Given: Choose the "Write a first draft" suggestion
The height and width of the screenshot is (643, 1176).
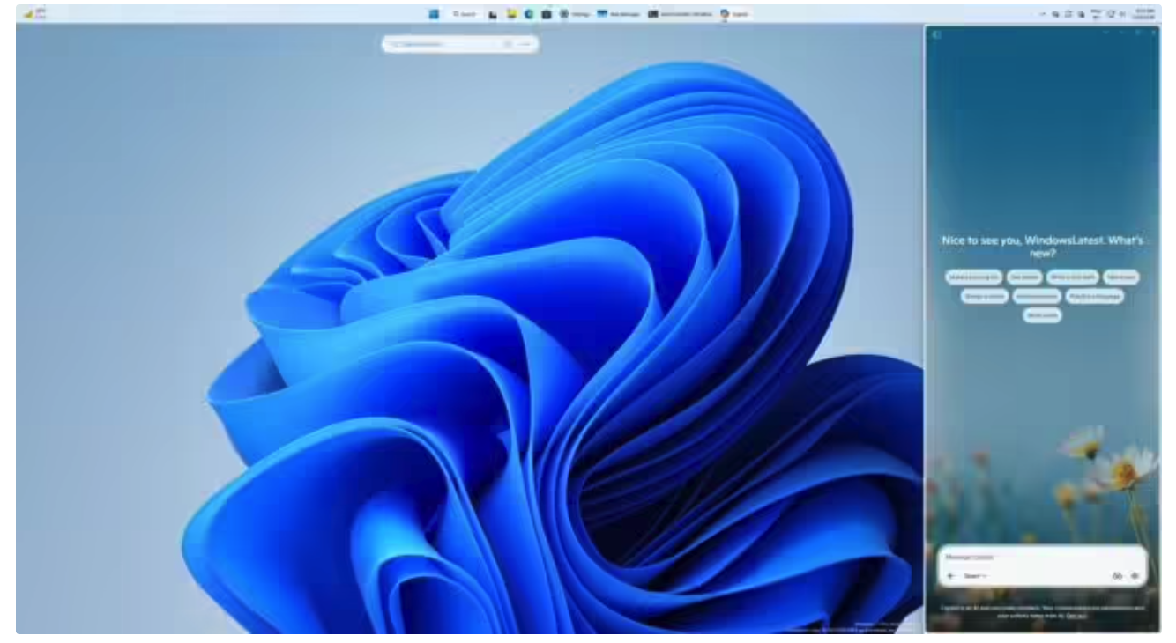Looking at the screenshot, I should click(1073, 277).
